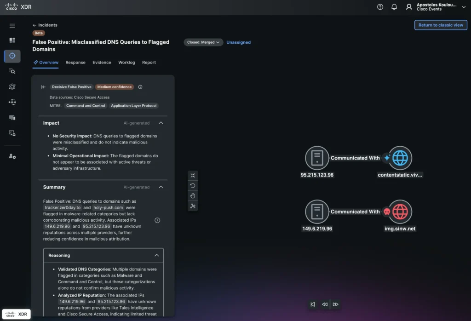Click the reset view icon on the graph toolbar
Viewport: 471px width, 321px height.
[193, 185]
